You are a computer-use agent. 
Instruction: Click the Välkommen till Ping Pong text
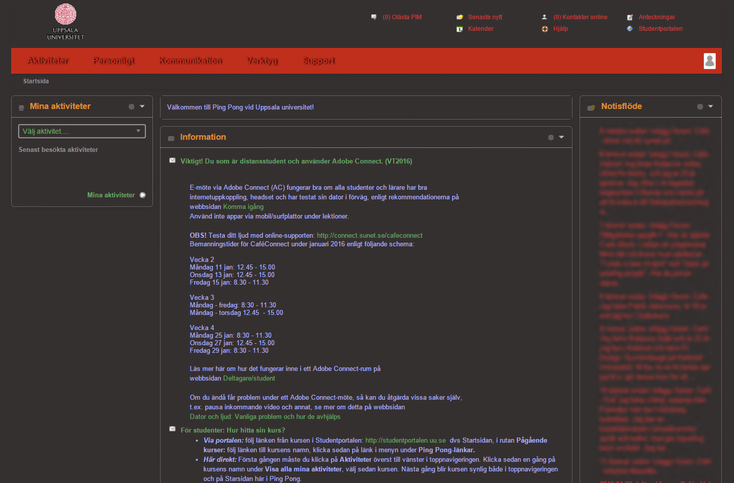[240, 108]
